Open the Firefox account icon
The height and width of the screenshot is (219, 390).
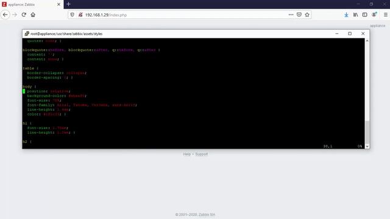[374, 15]
